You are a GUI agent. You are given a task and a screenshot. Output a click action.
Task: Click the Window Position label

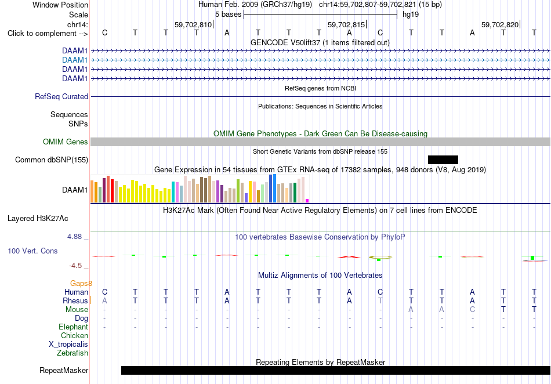[60, 5]
